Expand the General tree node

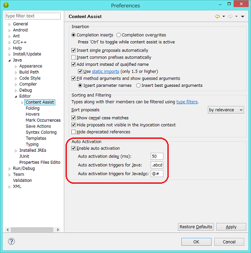coord(10,24)
